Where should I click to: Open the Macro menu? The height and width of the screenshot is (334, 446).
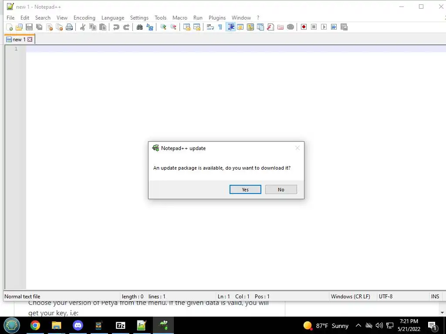click(180, 17)
